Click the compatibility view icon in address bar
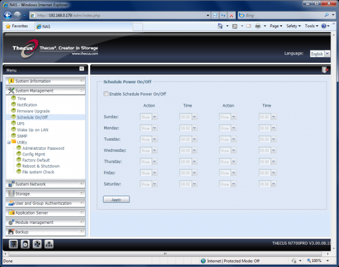This screenshot has width=339, height=267. click(x=215, y=15)
